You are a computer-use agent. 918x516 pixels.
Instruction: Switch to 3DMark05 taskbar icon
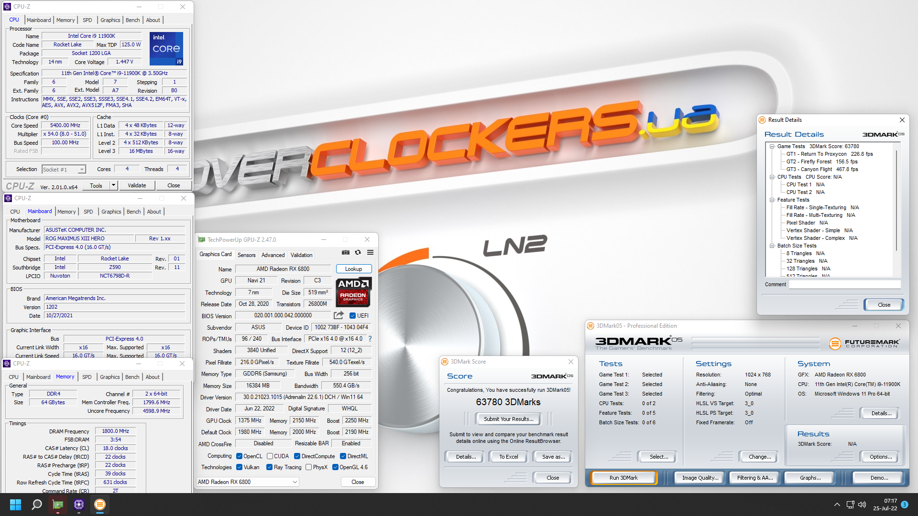100,505
